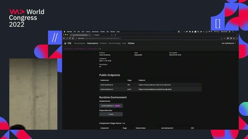Screen dimensions: 248x139
Task: Reload the page with refresh icon
Action: 70,38
